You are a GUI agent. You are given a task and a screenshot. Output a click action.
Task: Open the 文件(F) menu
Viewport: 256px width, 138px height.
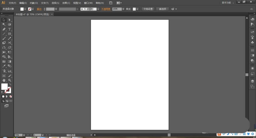[x=12, y=3]
